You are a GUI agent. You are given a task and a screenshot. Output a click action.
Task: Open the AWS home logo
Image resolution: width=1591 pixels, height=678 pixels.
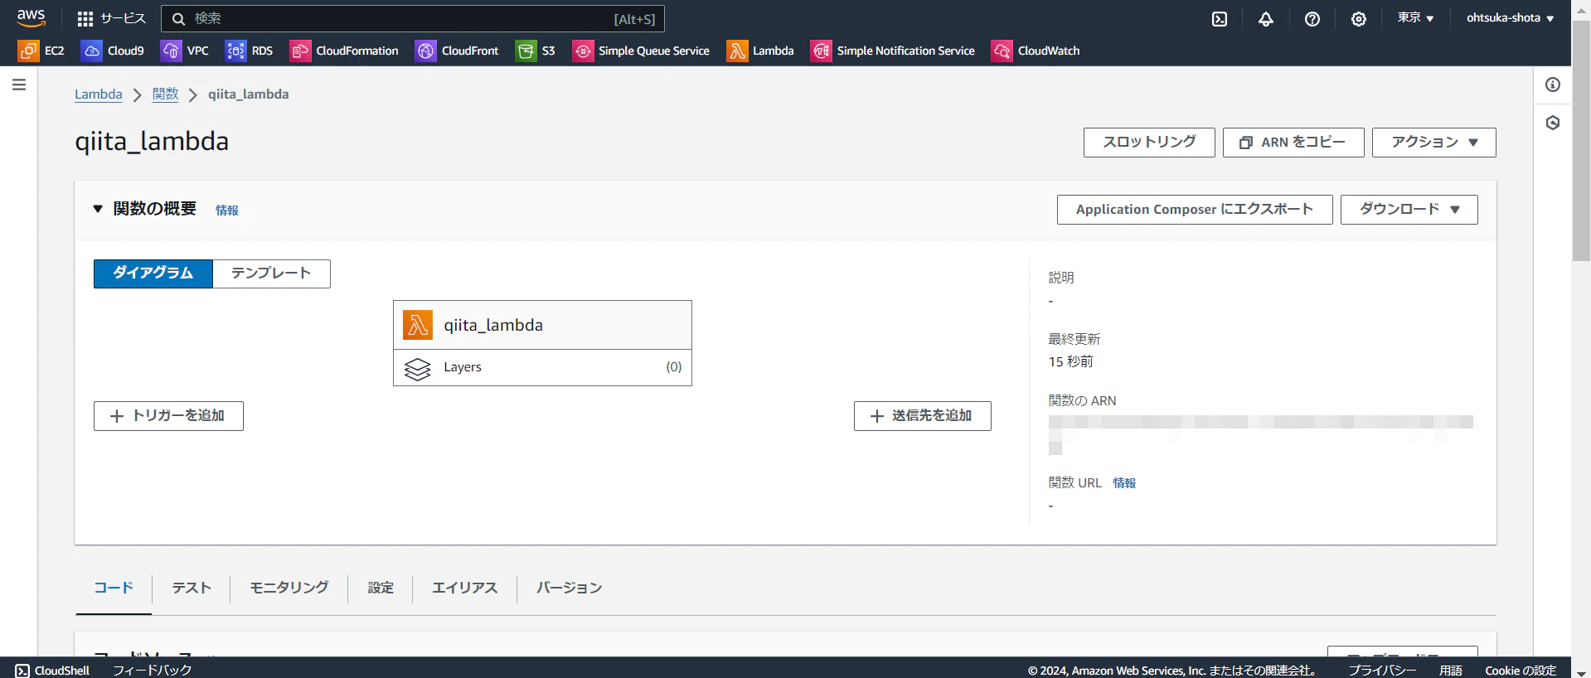[32, 17]
